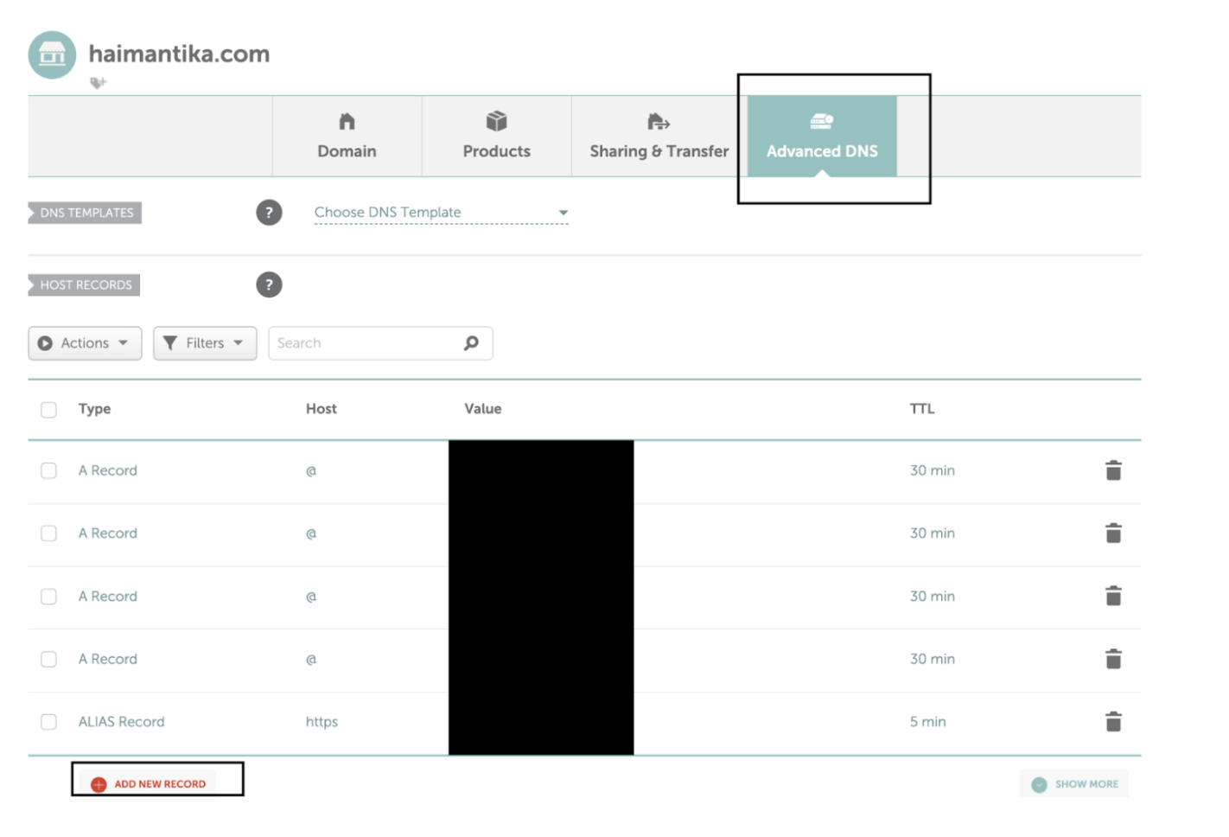The width and height of the screenshot is (1229, 837).
Task: Open the Filters dropdown
Action: click(205, 343)
